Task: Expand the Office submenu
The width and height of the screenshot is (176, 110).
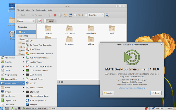Action: coord(12,70)
